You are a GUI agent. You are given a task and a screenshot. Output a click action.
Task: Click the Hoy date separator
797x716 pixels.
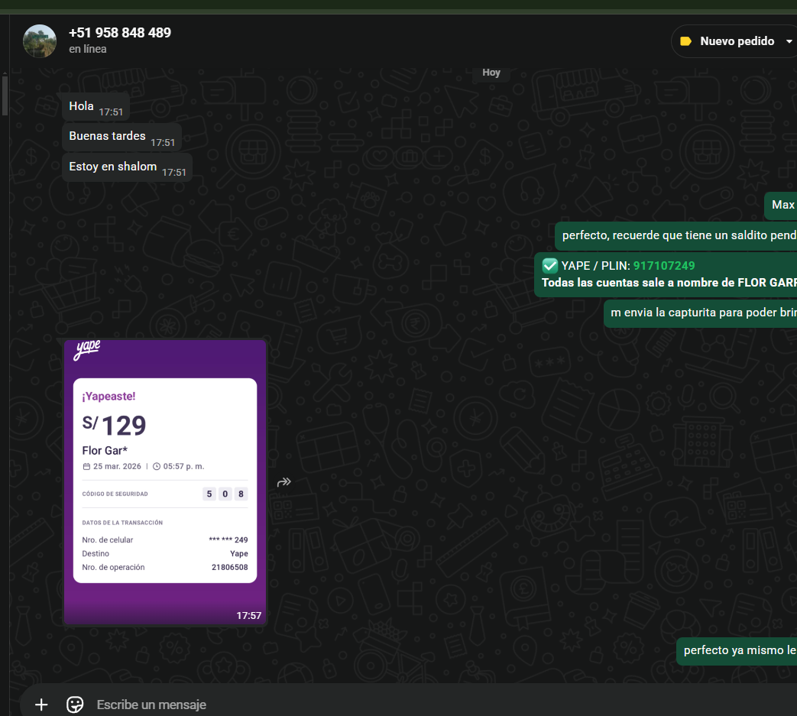491,73
